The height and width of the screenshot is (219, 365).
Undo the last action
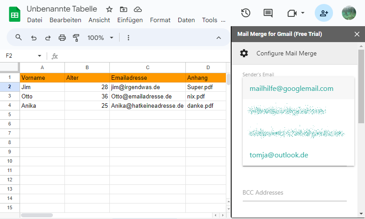pos(34,38)
